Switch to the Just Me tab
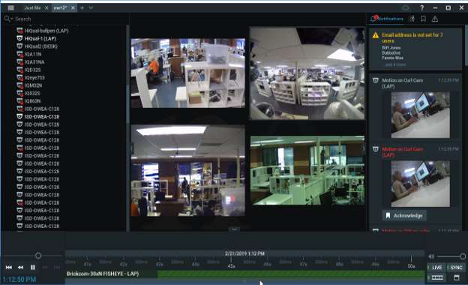Screen dimensions: 468x285 pos(32,7)
